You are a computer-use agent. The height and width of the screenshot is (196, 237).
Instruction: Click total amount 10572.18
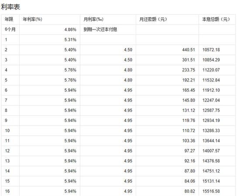pyautogui.click(x=211, y=50)
